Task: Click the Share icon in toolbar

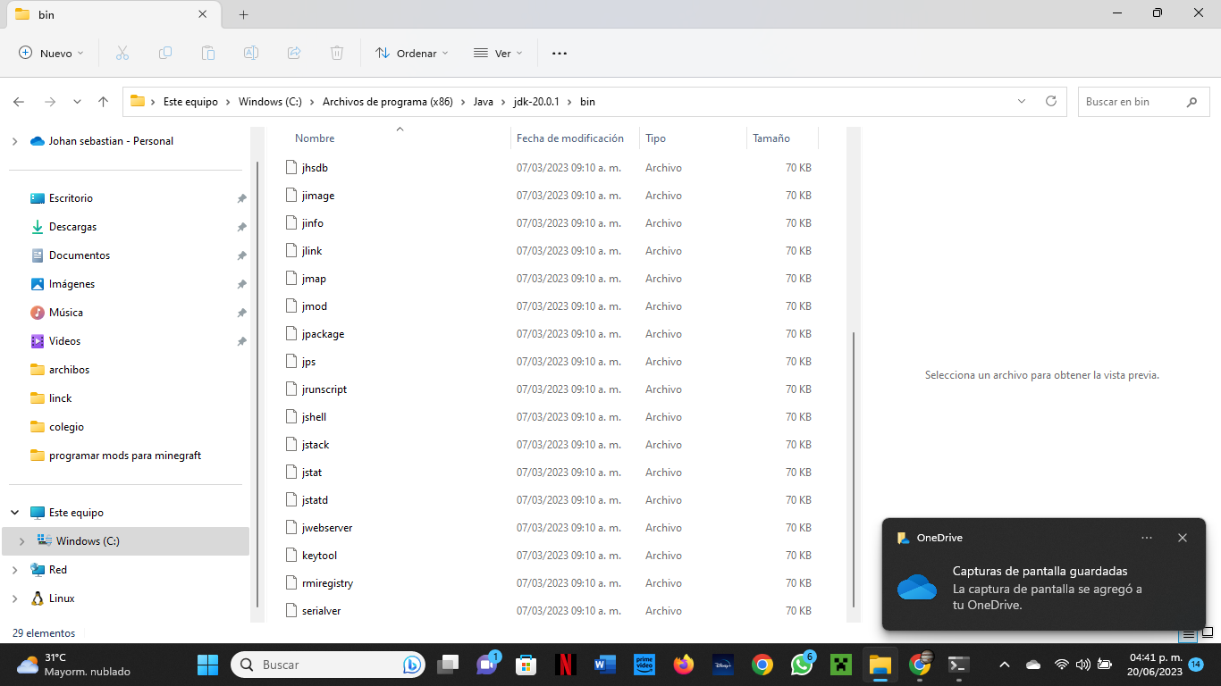Action: click(x=294, y=54)
